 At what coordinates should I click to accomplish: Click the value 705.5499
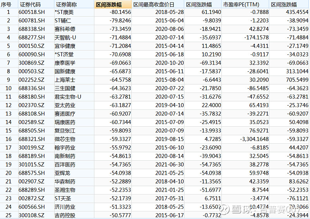point(297,80)
